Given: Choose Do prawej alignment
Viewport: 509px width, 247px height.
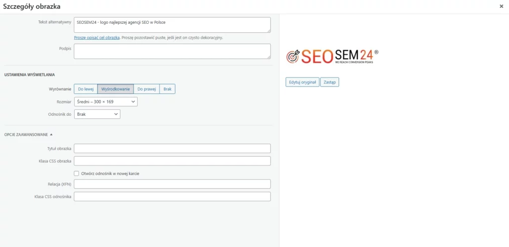Looking at the screenshot, I should pos(147,89).
